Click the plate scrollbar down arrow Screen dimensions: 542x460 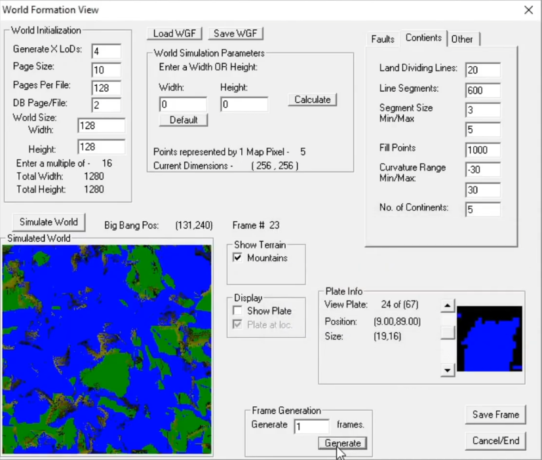pyautogui.click(x=448, y=371)
